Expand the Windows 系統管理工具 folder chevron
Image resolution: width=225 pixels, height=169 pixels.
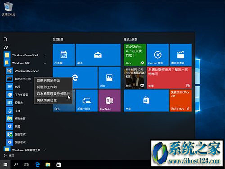45,150
